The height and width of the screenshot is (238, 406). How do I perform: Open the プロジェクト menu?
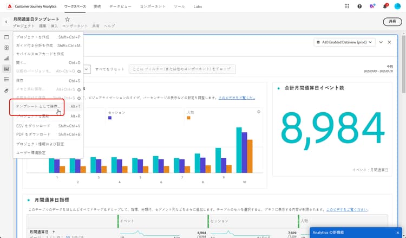coord(24,26)
